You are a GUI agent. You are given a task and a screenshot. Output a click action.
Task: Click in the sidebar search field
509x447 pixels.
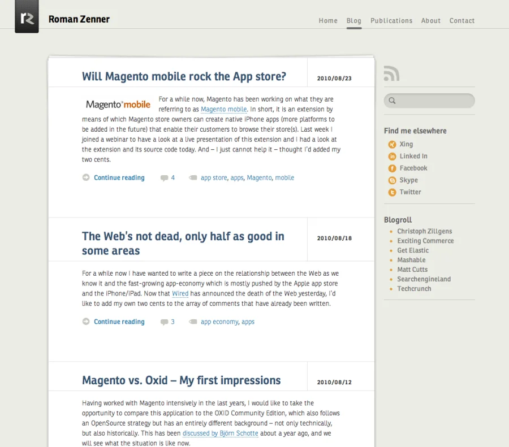(434, 101)
